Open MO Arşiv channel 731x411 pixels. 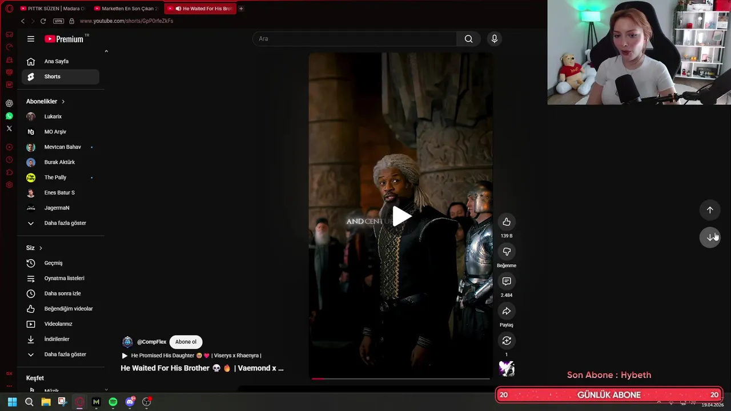tap(61, 132)
